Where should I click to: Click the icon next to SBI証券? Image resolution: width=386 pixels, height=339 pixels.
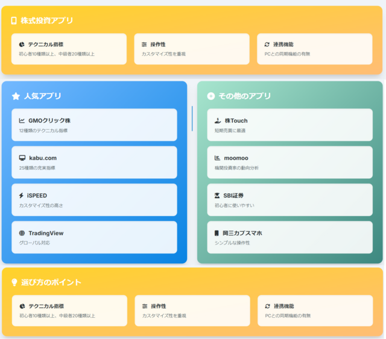(217, 196)
